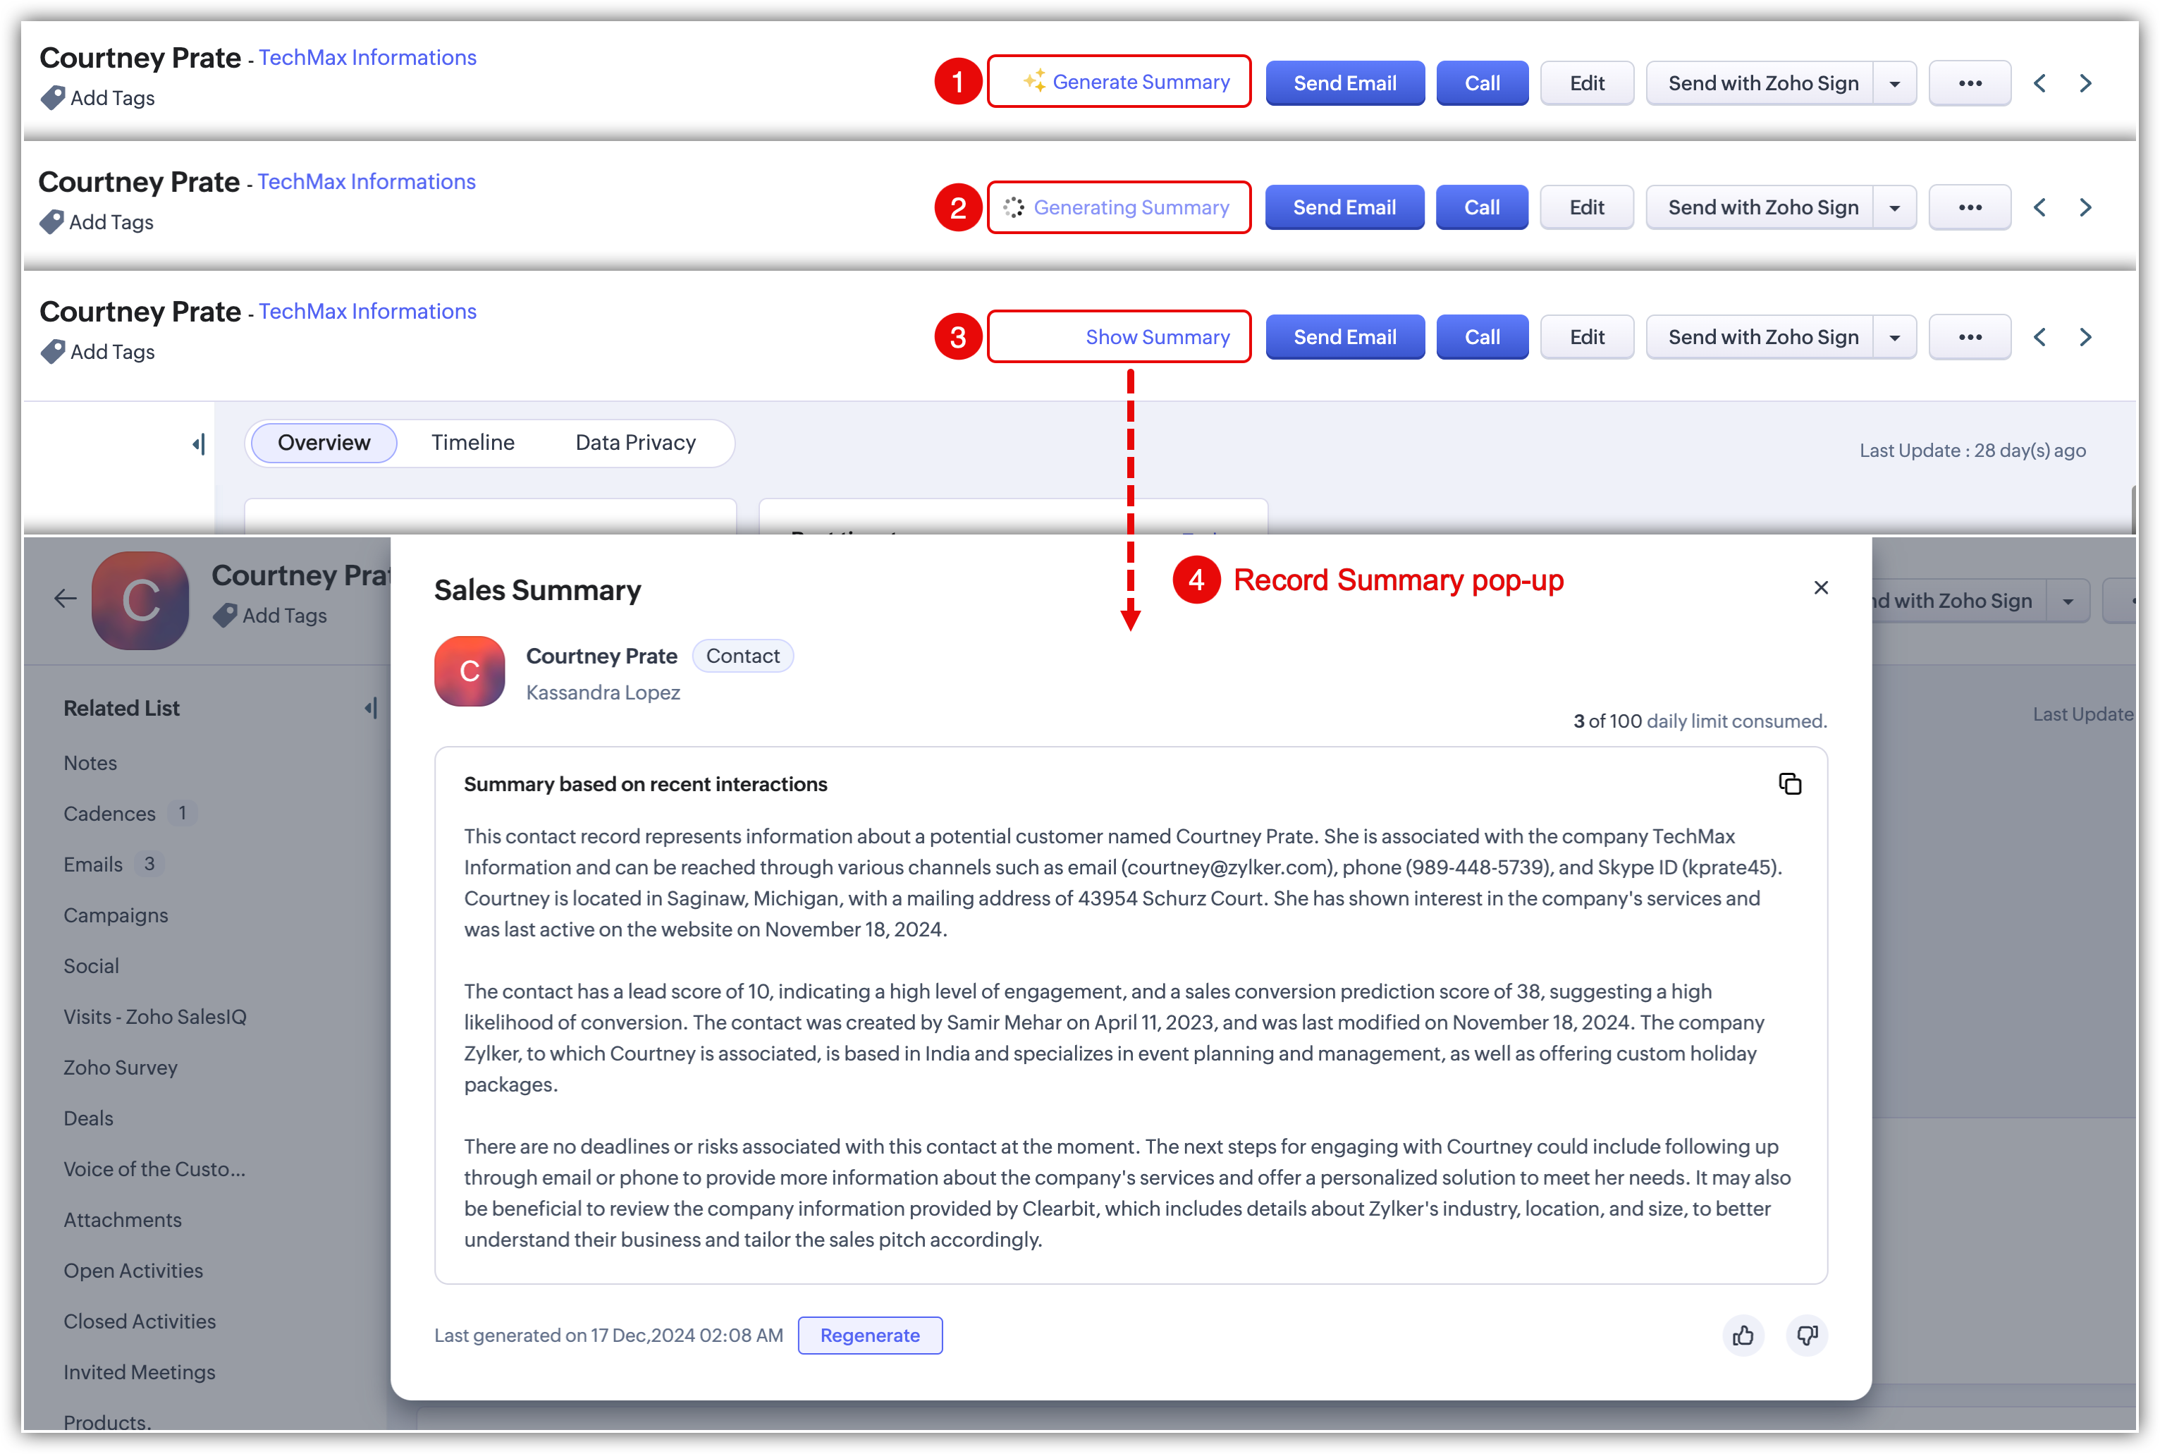
Task: Open the Data Privacy tab
Action: 636,444
